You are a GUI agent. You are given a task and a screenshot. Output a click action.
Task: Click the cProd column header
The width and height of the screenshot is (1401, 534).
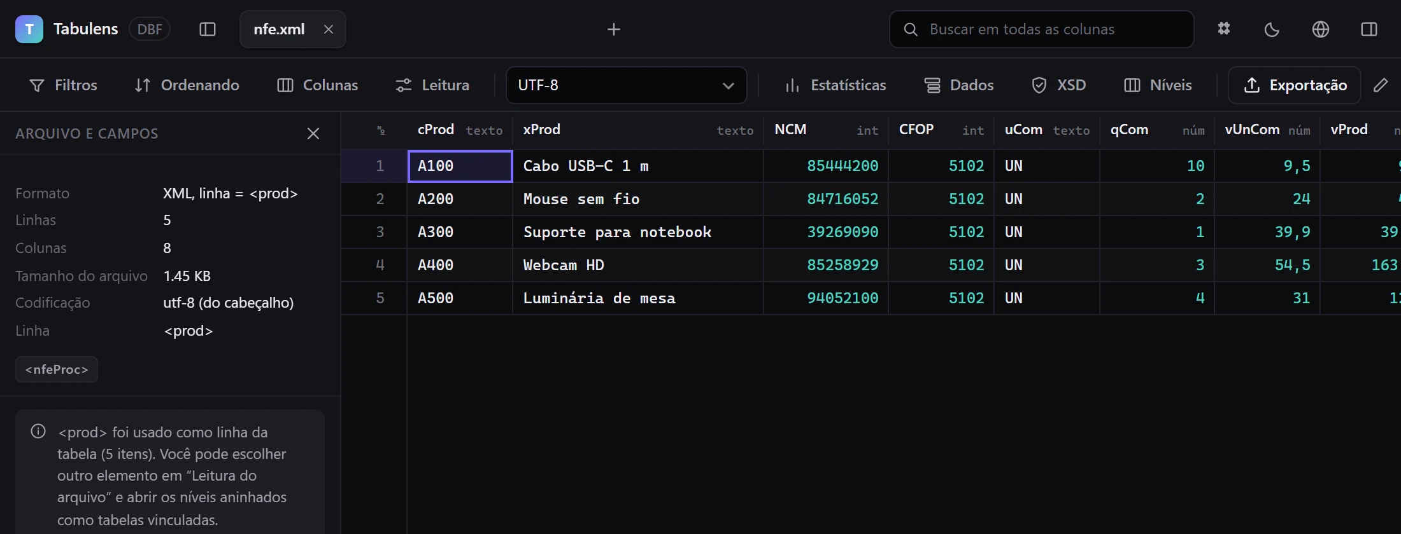(460, 130)
